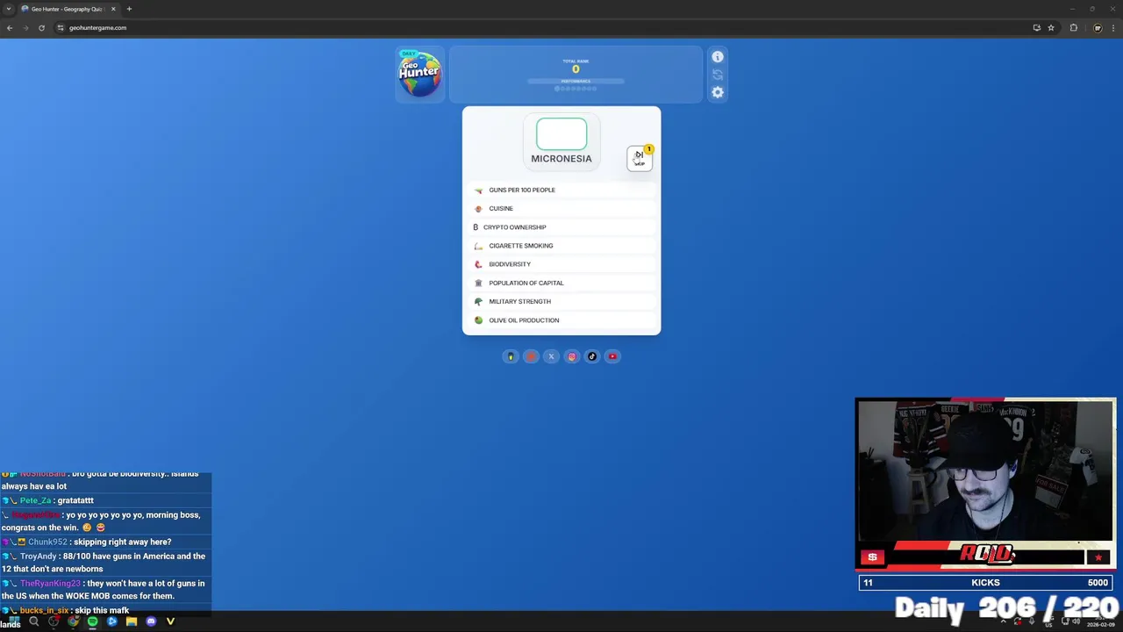Click the streamer webcam overlay
The width and height of the screenshot is (1123, 632).
coord(985,473)
